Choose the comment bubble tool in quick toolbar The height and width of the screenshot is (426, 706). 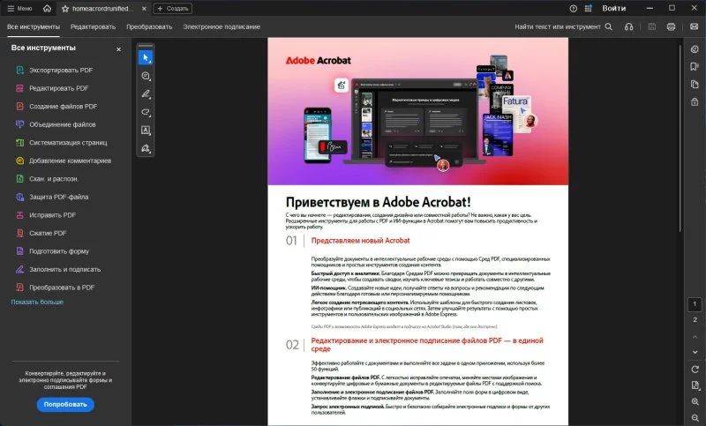(146, 76)
